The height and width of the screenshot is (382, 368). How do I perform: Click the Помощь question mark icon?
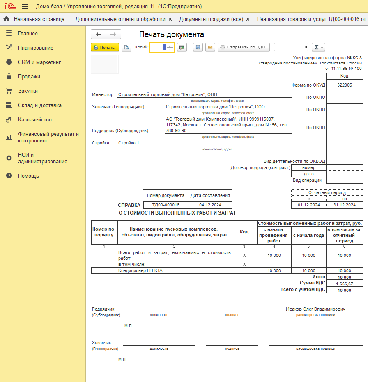[x=9, y=176]
